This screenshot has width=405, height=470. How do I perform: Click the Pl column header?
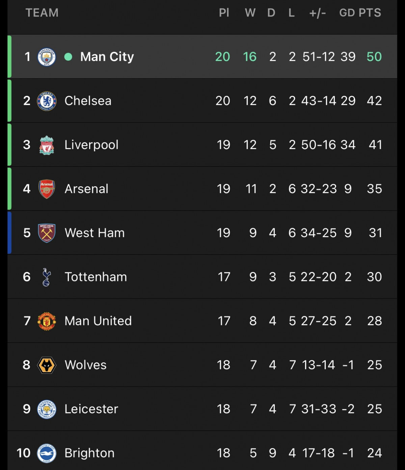pyautogui.click(x=224, y=13)
